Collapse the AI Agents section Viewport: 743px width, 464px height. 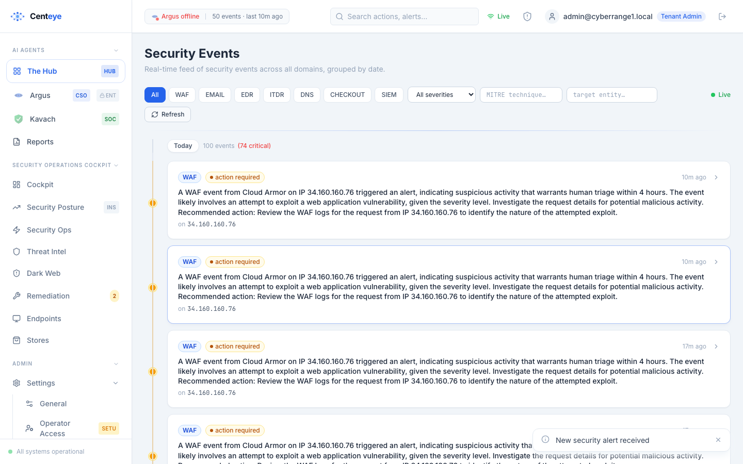(116, 51)
